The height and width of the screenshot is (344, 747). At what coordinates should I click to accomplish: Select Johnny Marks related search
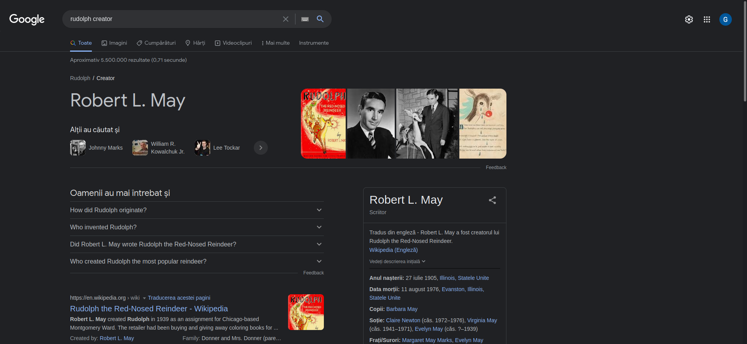[97, 148]
